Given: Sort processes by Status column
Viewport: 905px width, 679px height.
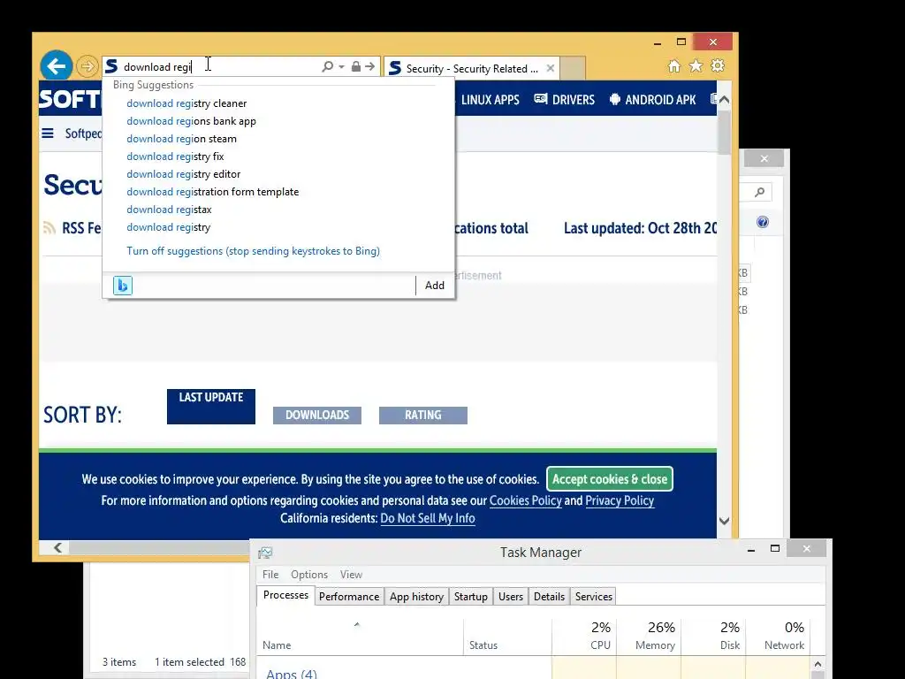Looking at the screenshot, I should (507, 637).
